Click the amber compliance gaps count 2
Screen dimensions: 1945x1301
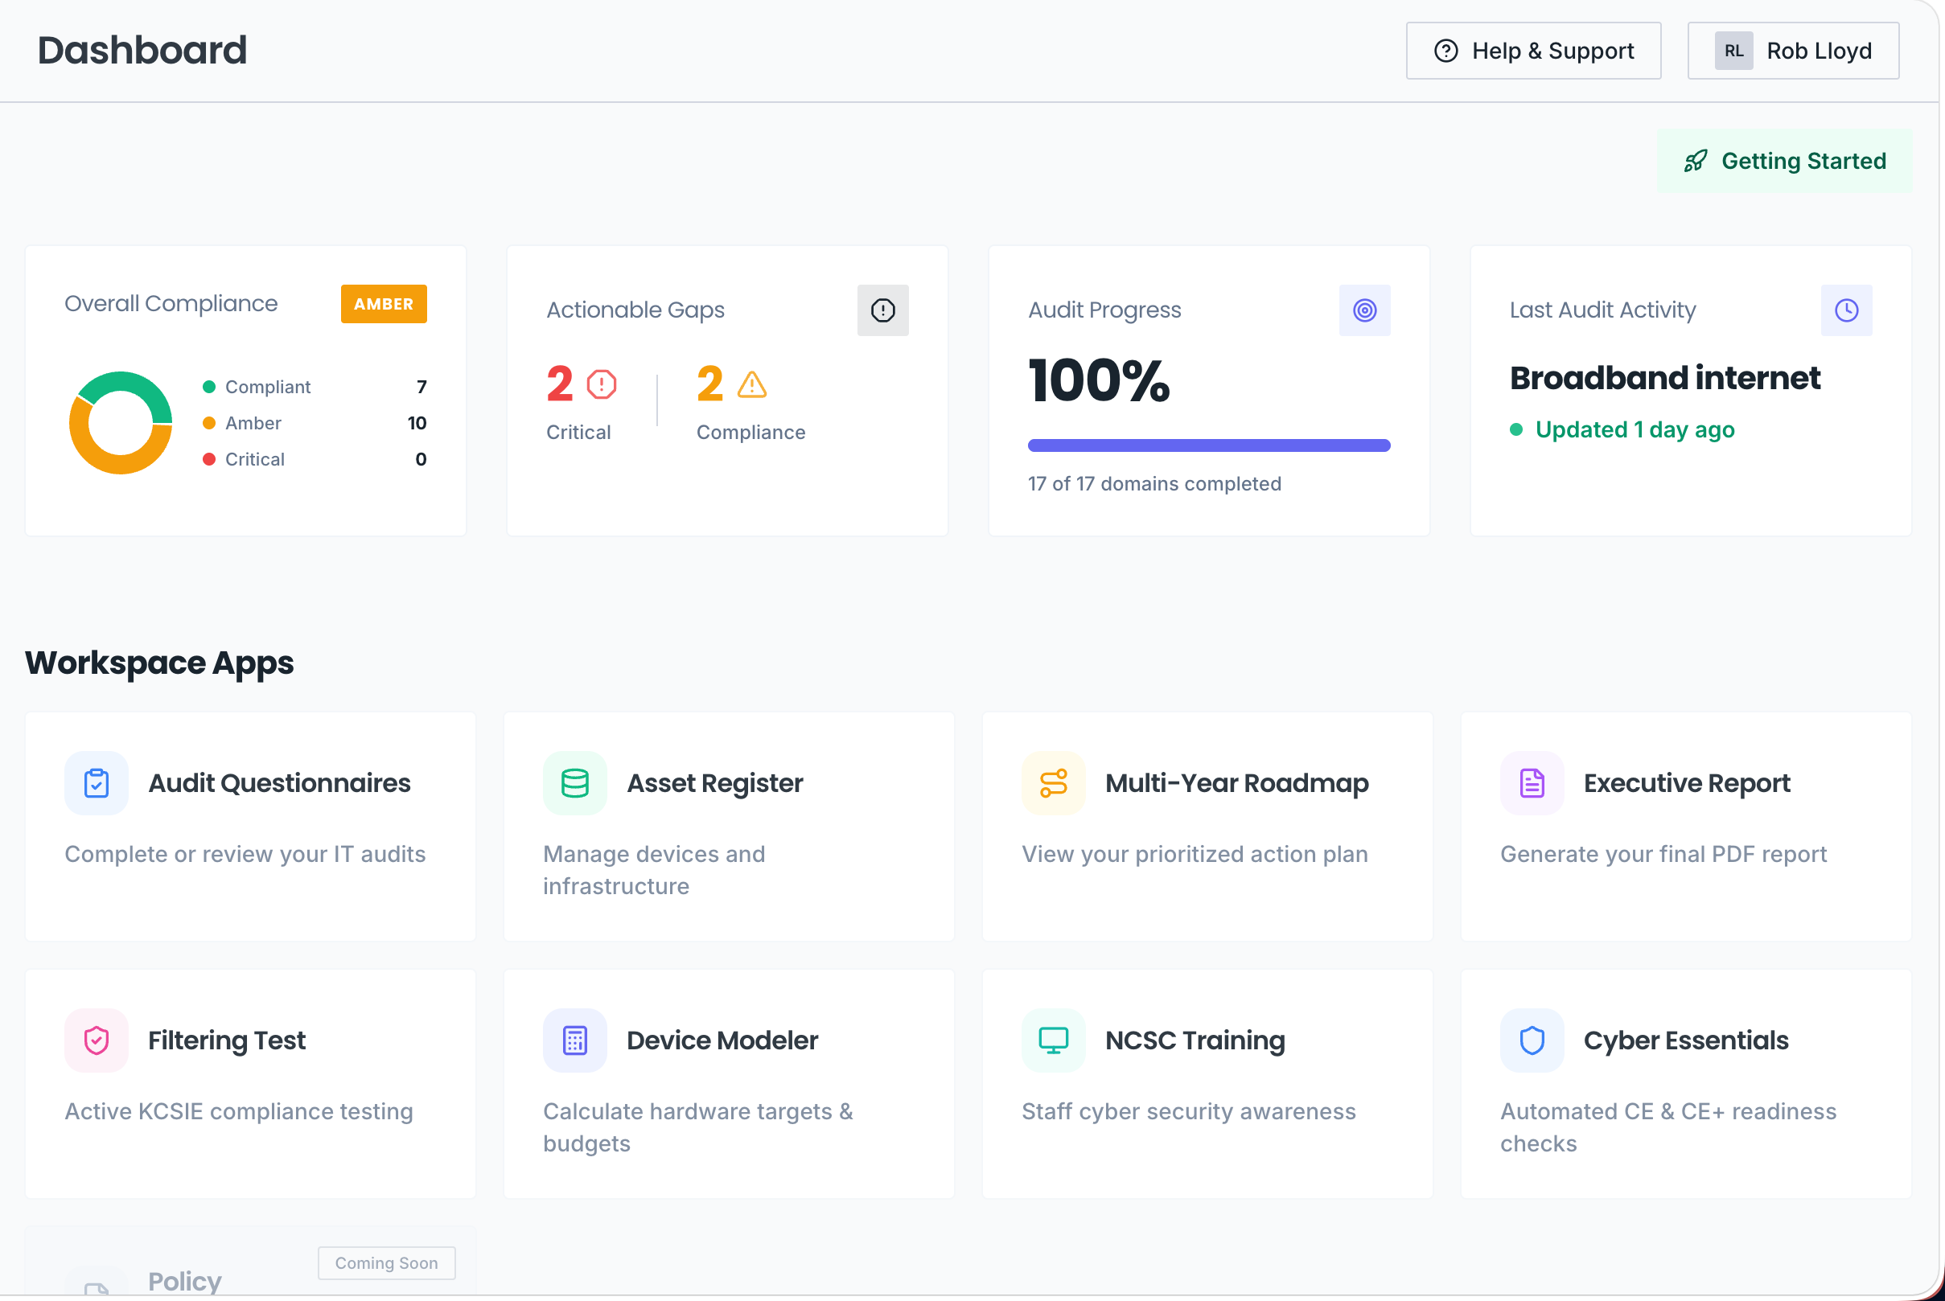(709, 384)
